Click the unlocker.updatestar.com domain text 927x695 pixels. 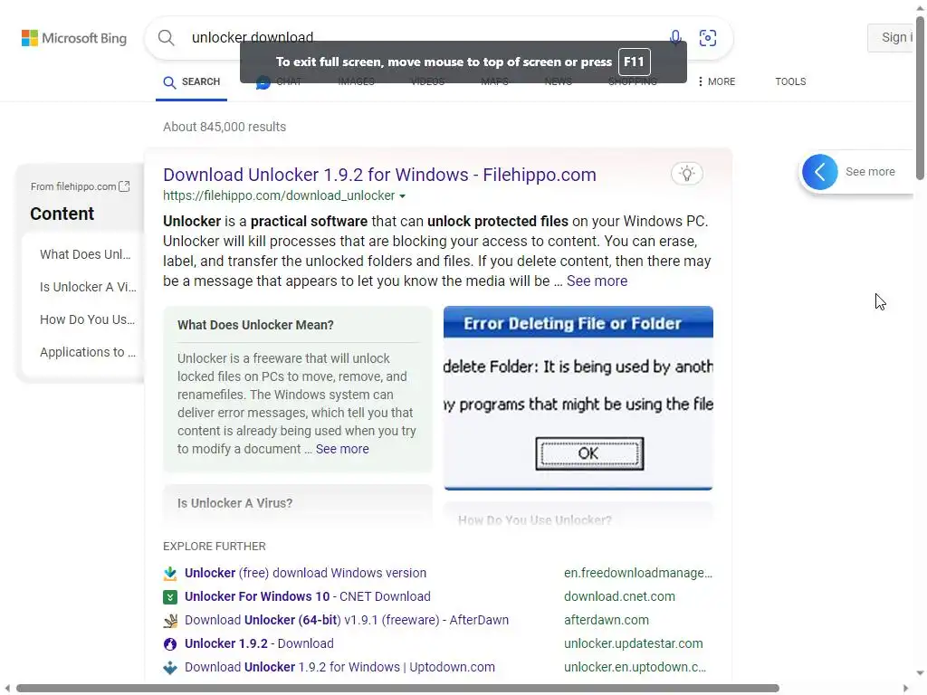(633, 643)
